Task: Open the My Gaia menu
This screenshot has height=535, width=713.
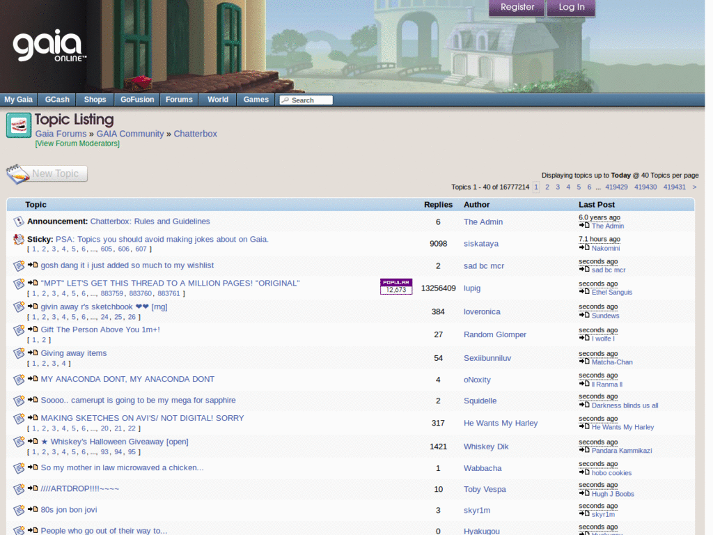Action: click(19, 99)
